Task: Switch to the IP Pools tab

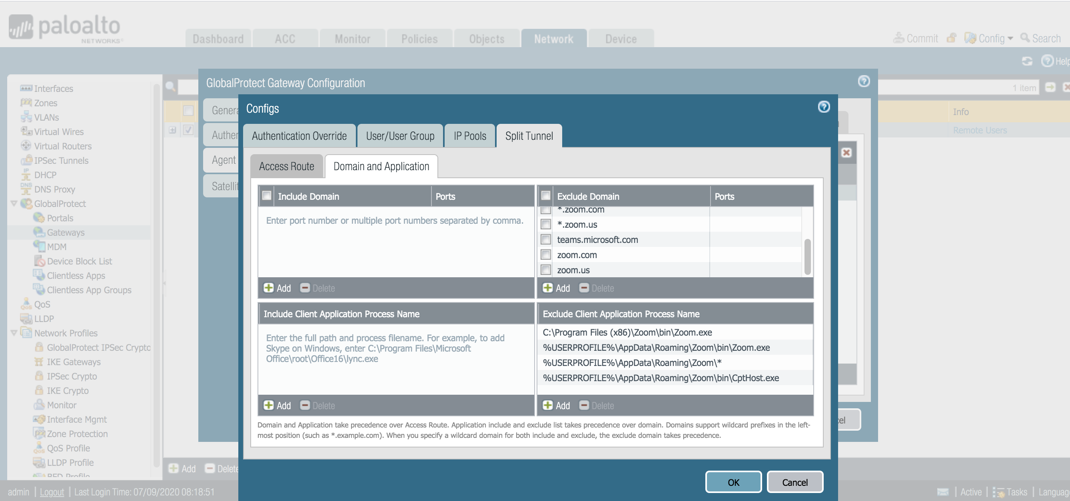Action: point(469,136)
